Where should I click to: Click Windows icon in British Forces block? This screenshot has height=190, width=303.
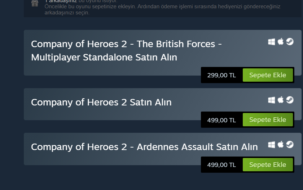click(x=272, y=42)
